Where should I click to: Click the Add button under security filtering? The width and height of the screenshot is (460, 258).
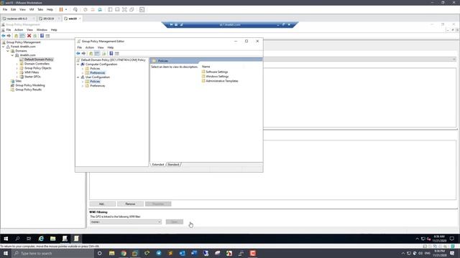[x=102, y=204]
